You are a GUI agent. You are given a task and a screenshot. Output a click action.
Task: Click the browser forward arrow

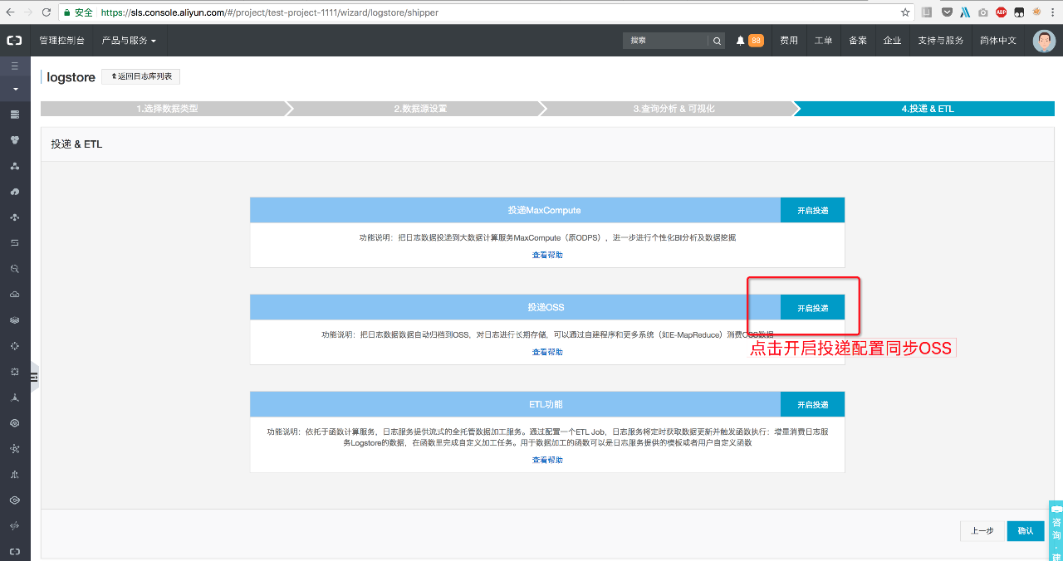click(x=28, y=12)
